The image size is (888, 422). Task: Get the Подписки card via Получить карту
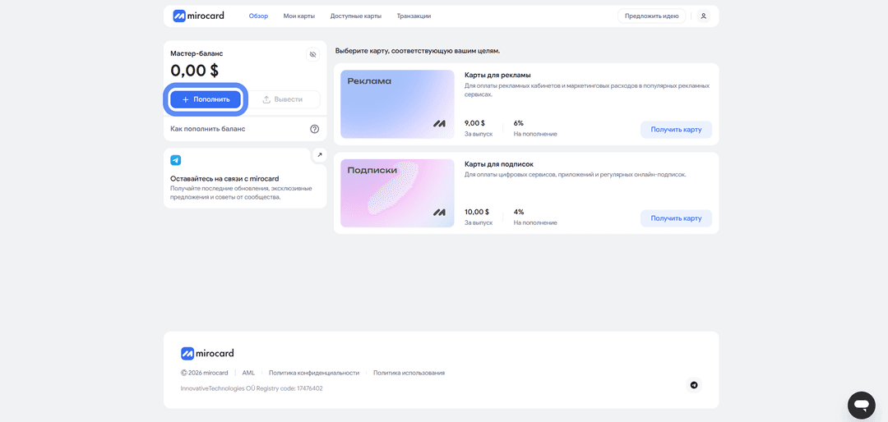(x=676, y=218)
